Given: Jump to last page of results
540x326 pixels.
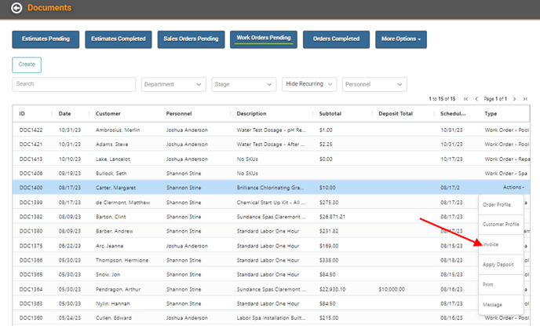Looking at the screenshot, I should [524, 99].
